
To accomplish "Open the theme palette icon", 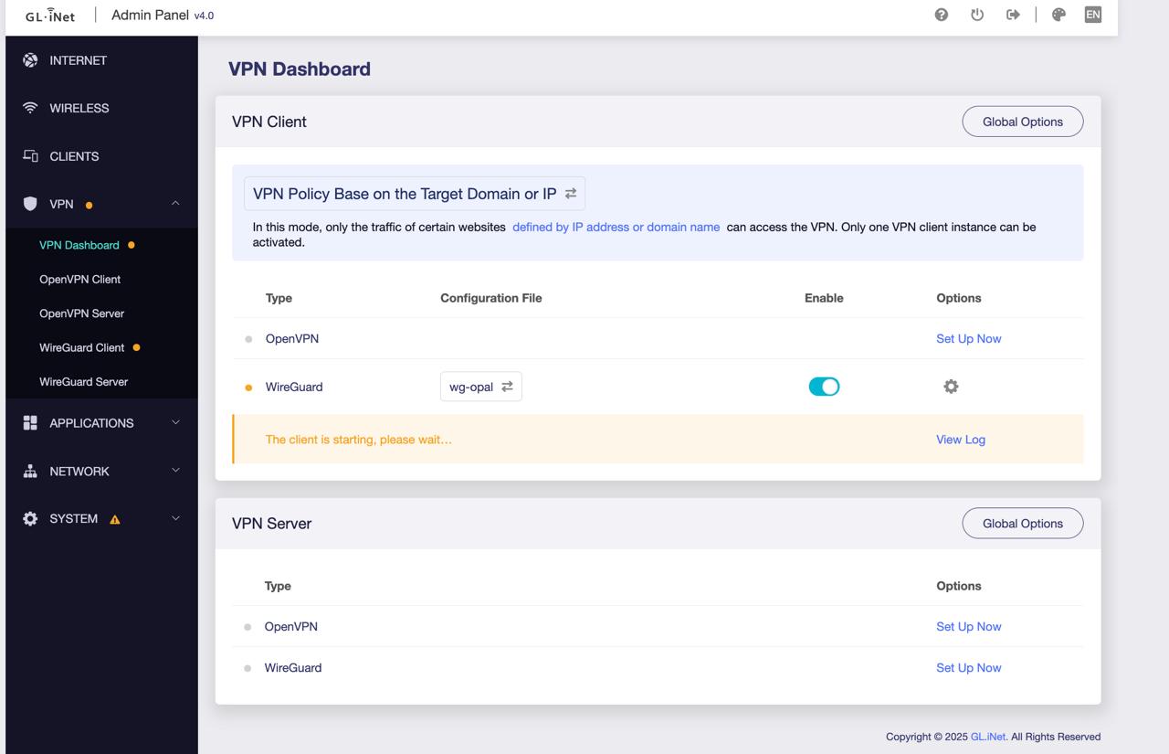I will tap(1058, 15).
